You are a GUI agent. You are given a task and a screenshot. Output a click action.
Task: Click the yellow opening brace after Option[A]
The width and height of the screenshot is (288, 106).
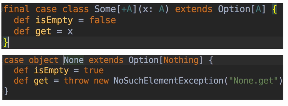[x=274, y=9]
